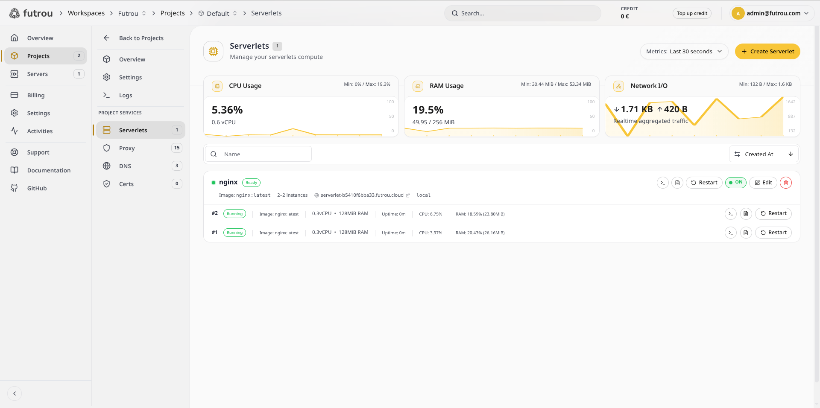The image size is (820, 408).
Task: Click Running badge of instance #2
Action: point(234,214)
